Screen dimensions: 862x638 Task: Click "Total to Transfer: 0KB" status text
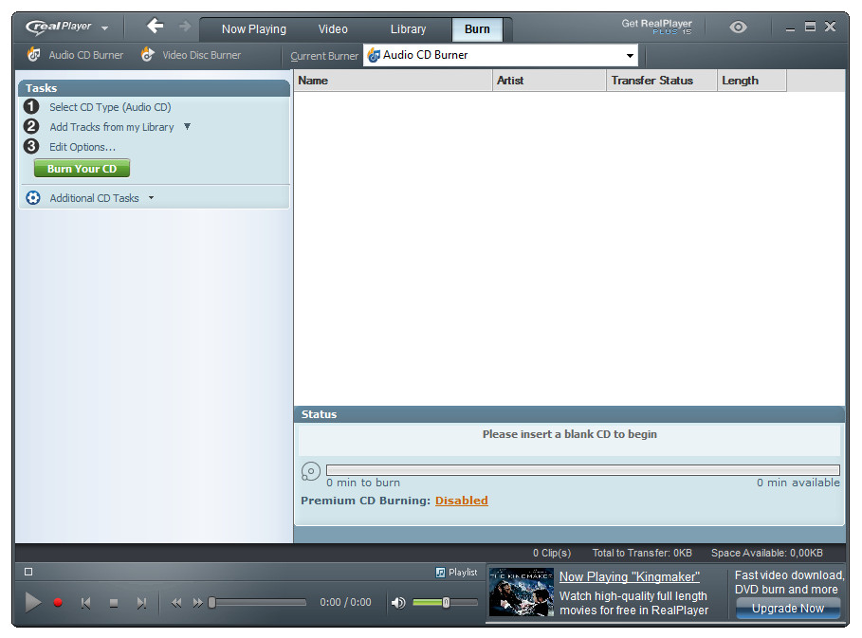[x=642, y=553]
